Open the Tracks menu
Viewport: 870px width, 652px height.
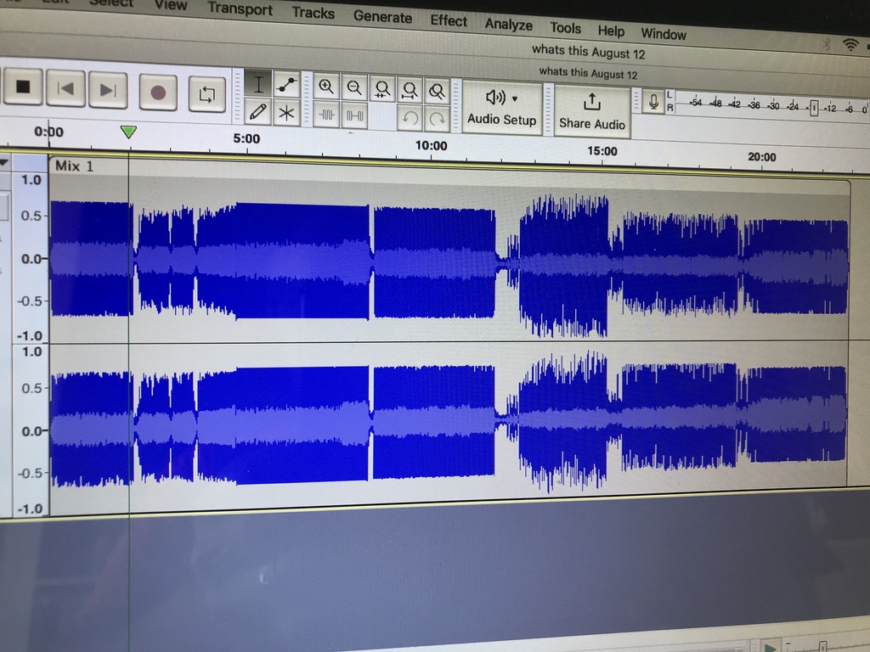[x=313, y=13]
